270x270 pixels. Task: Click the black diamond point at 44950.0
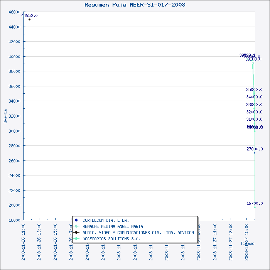coord(30,19)
